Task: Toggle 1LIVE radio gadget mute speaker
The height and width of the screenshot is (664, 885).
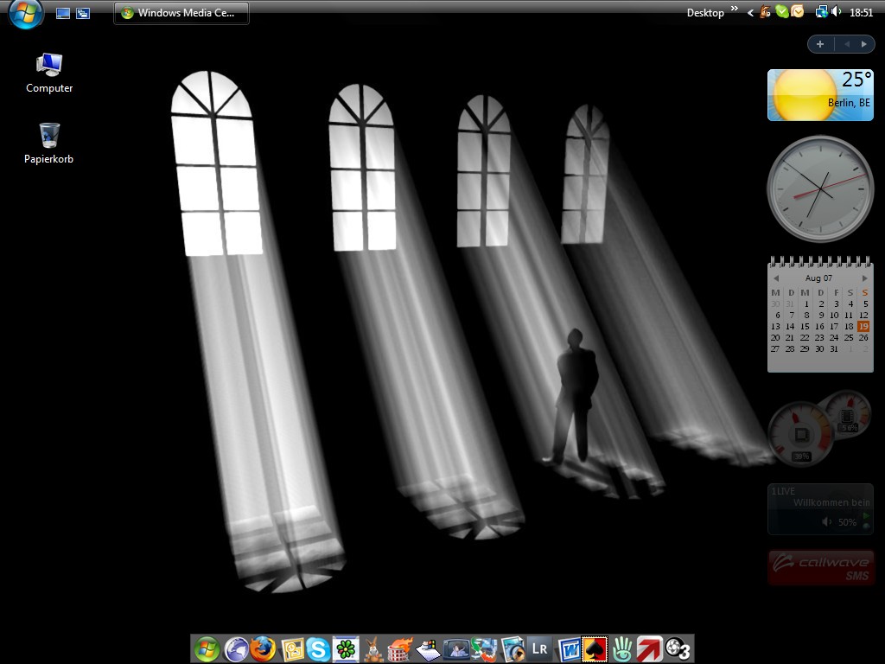Action: pos(827,522)
